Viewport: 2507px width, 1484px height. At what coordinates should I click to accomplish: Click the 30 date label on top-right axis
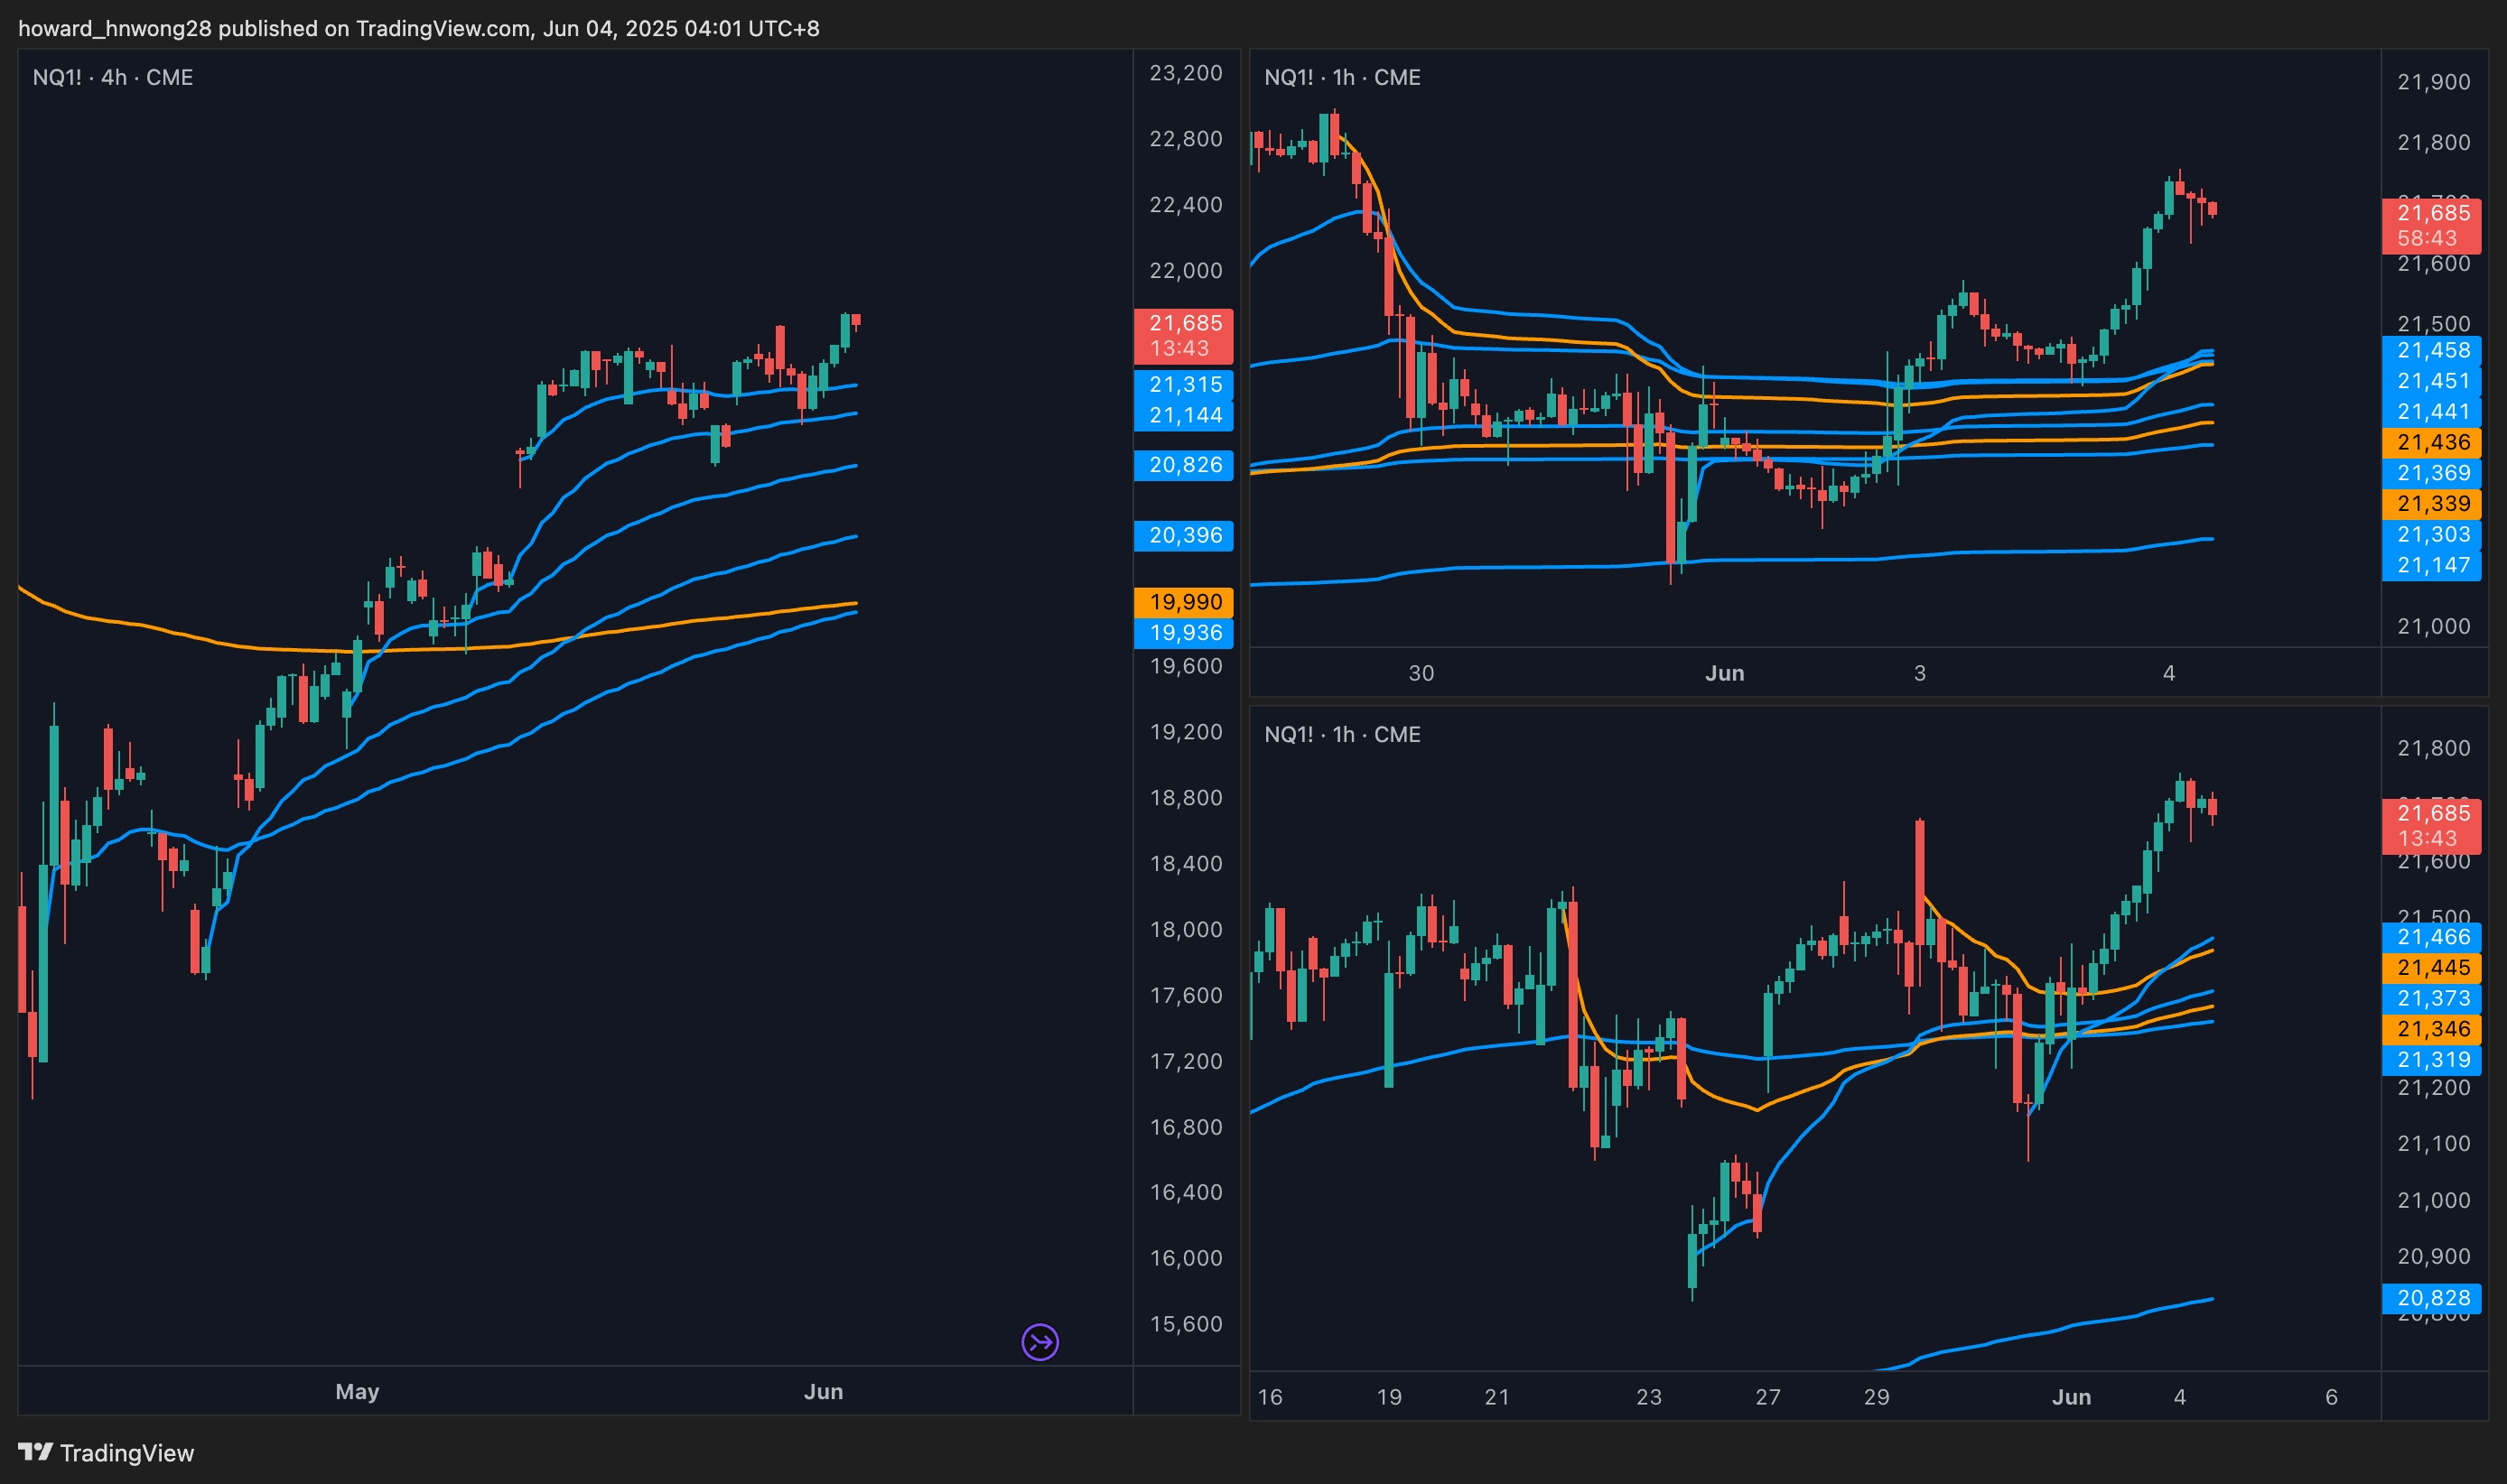(x=1421, y=674)
